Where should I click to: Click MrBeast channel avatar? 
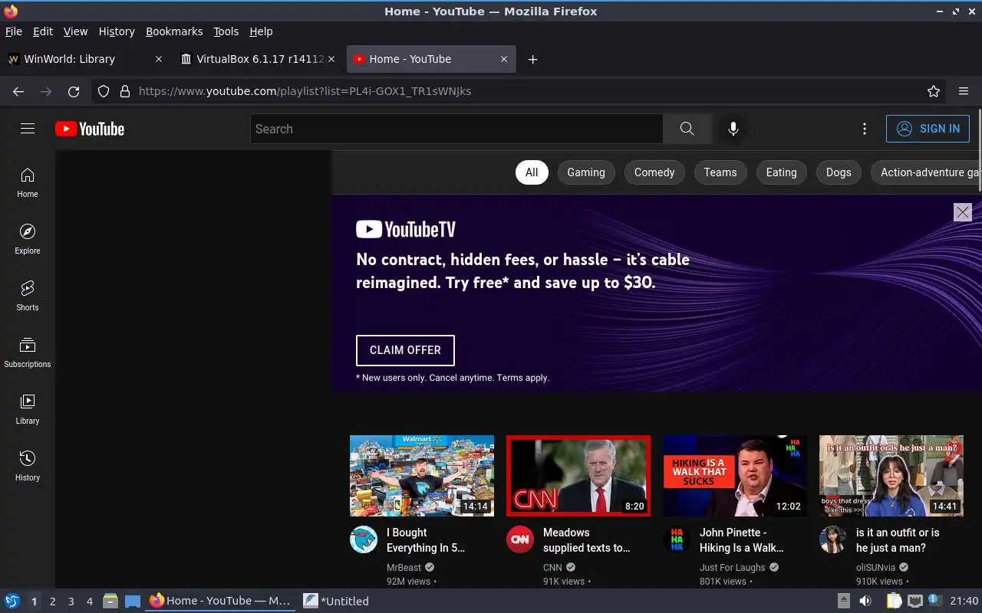(x=364, y=539)
